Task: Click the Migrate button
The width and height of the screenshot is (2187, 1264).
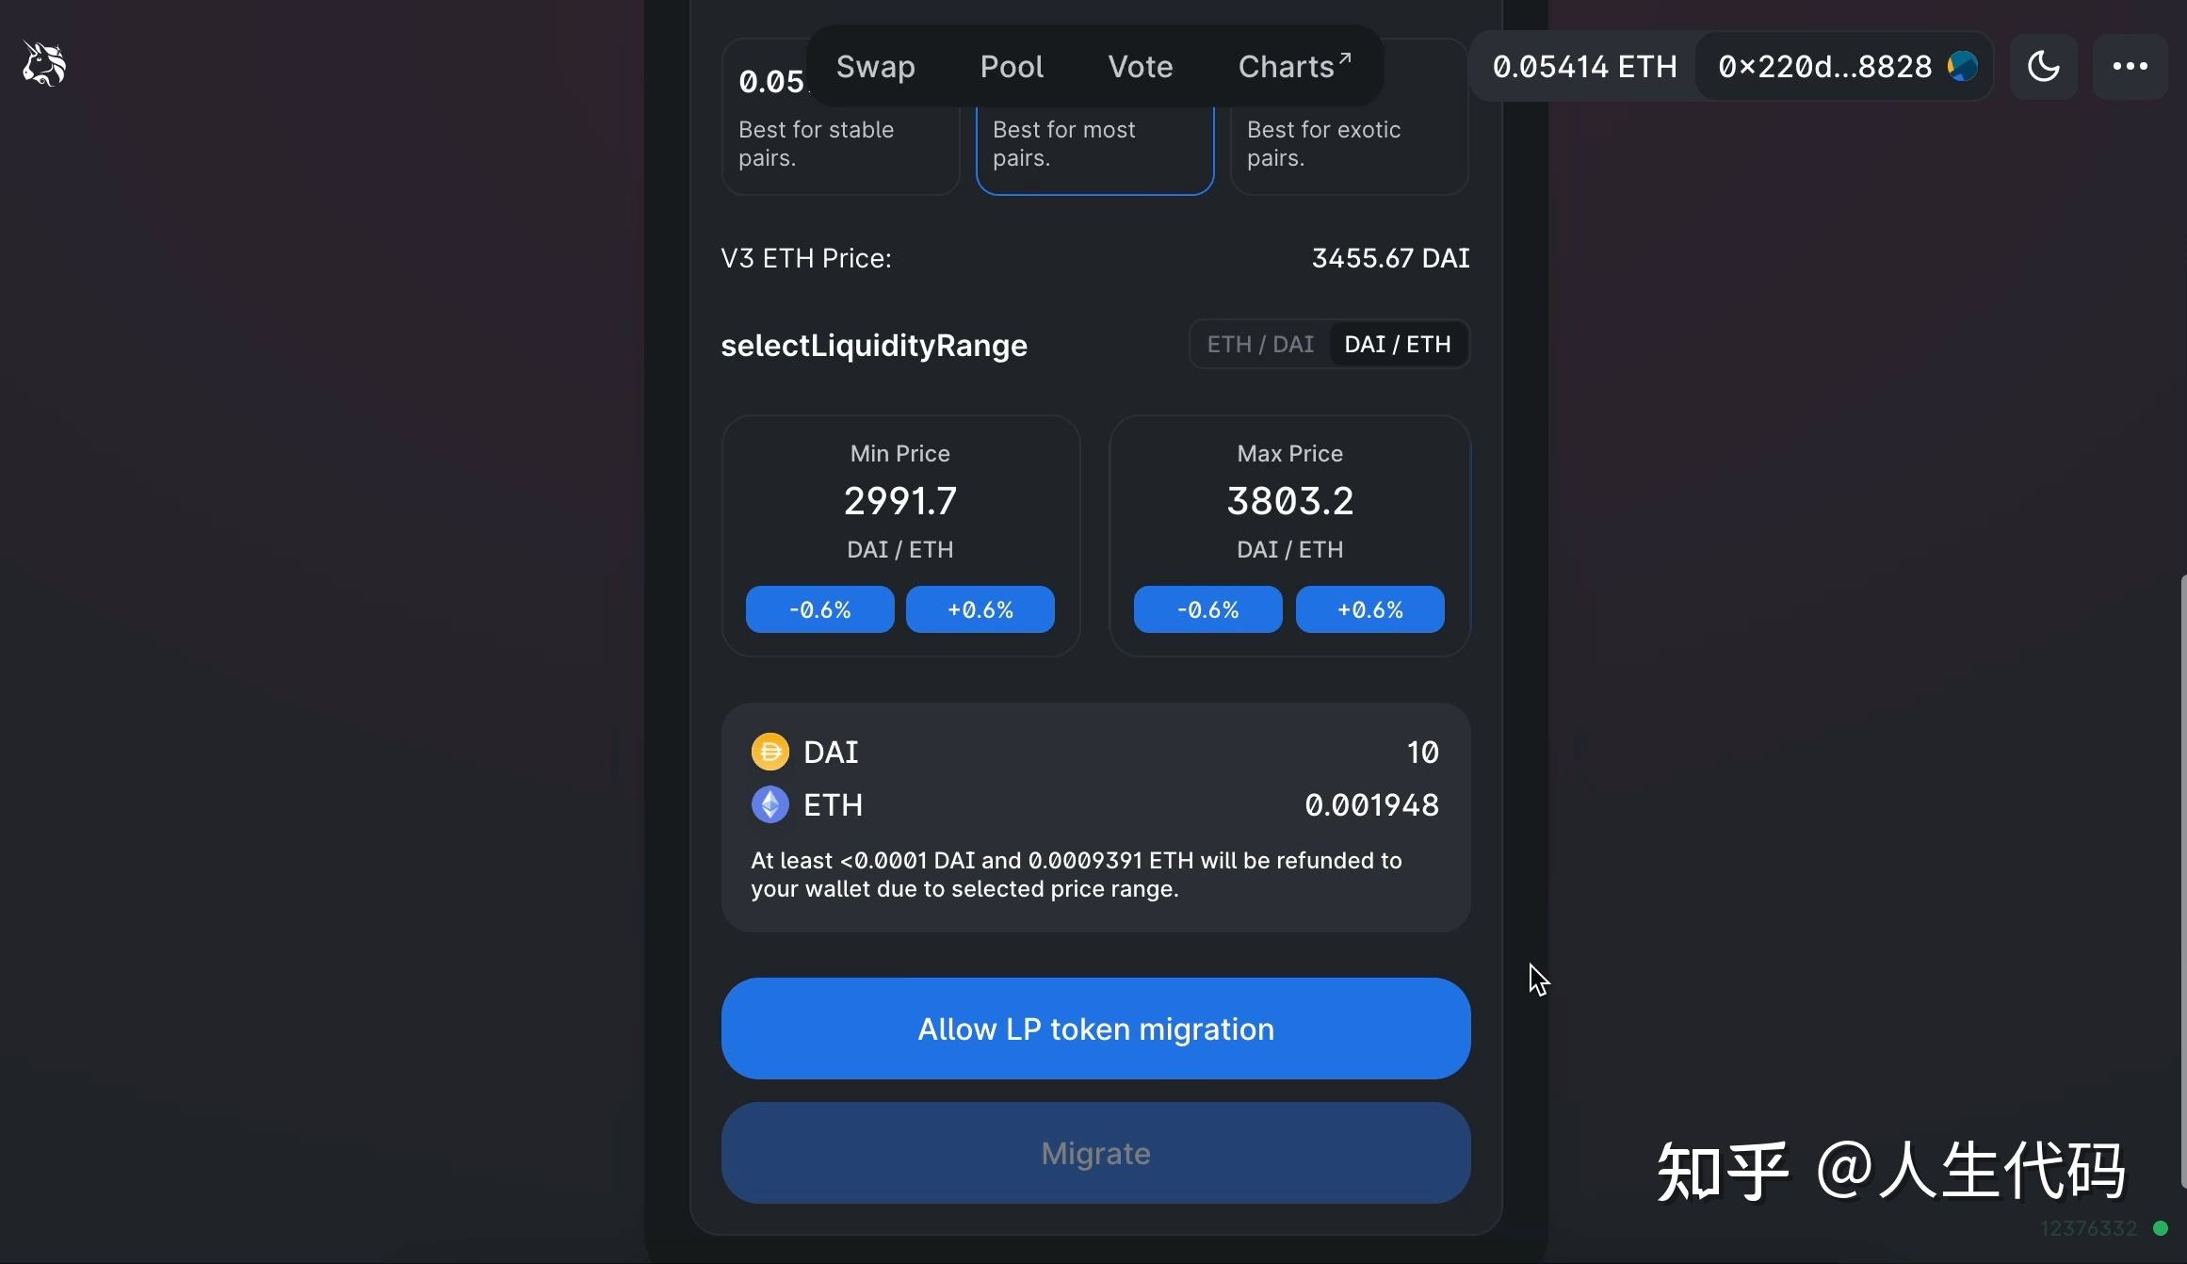Action: pyautogui.click(x=1095, y=1153)
